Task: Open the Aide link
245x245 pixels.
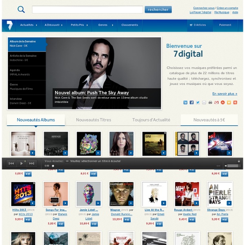Action: (x=235, y=12)
